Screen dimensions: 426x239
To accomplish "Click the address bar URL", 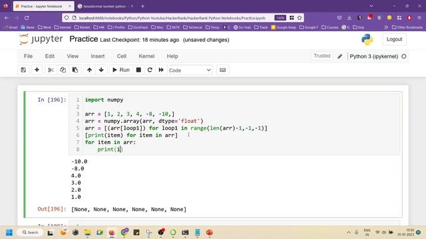I will pos(172,18).
